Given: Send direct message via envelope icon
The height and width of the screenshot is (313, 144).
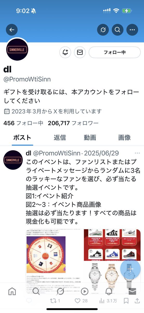Looking at the screenshot, I should coord(80,52).
